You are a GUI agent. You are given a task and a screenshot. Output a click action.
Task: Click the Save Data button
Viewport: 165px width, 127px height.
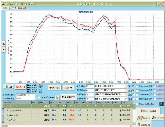(158, 118)
